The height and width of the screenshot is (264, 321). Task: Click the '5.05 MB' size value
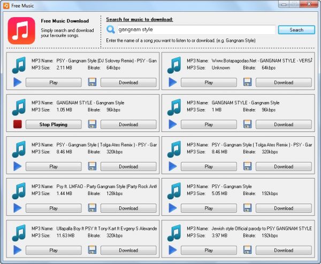219,193
